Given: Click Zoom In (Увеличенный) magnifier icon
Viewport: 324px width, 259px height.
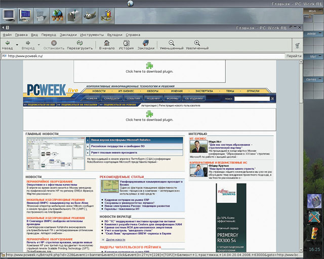Looking at the screenshot, I should 197,43.
